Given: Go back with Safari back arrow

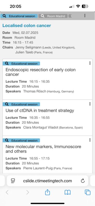Looking at the screenshot, I should 7,192.
